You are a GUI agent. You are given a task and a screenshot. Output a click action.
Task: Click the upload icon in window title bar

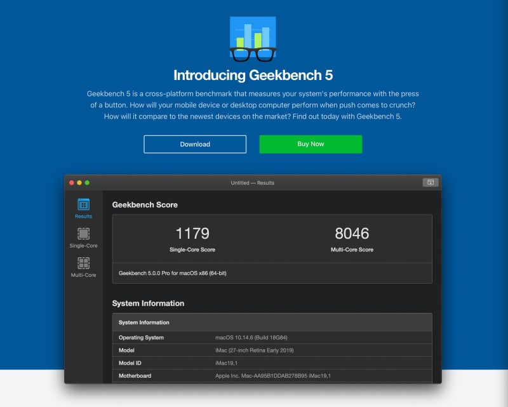431,182
